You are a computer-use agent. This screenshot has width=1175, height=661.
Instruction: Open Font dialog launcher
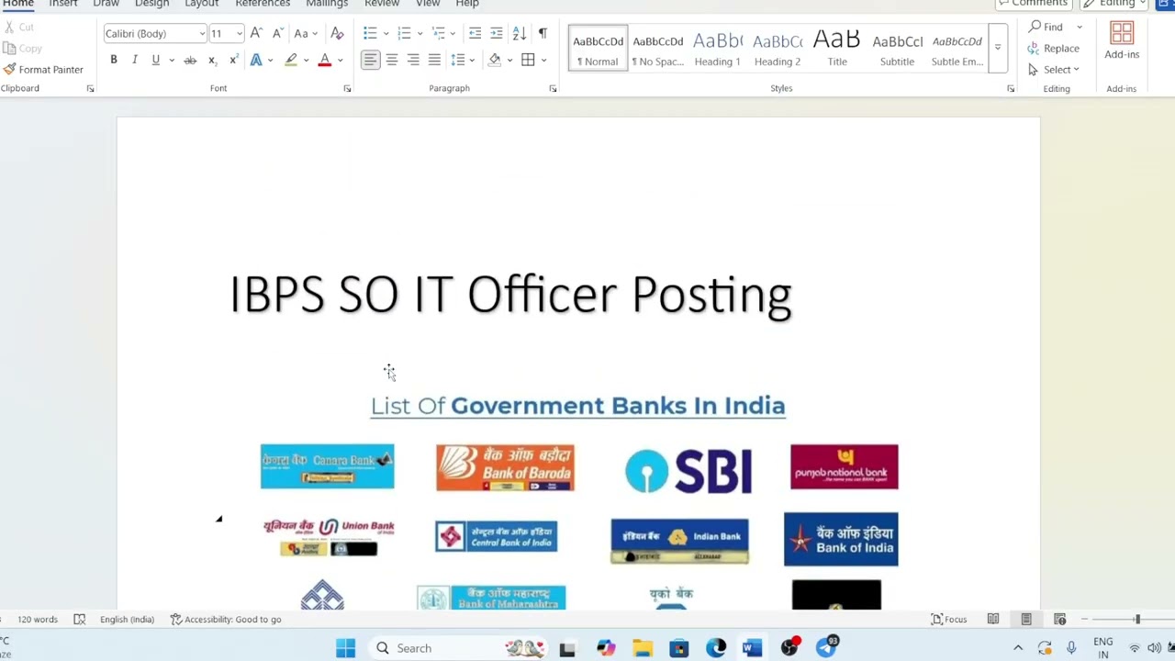coord(347,88)
